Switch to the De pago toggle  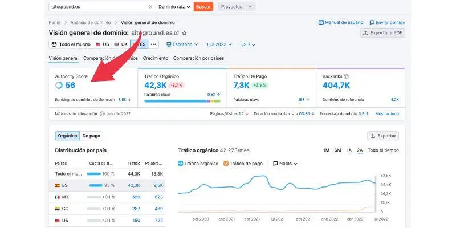click(91, 136)
